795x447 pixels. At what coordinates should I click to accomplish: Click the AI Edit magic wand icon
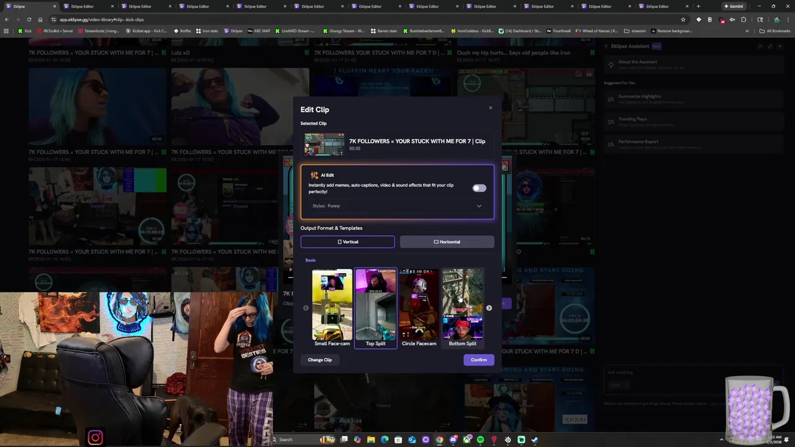tap(314, 176)
